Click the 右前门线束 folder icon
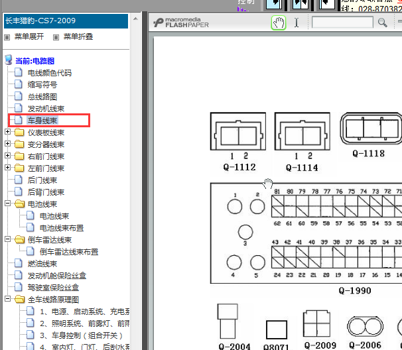Screen dimensions: 402x350 pyautogui.click(x=19, y=156)
